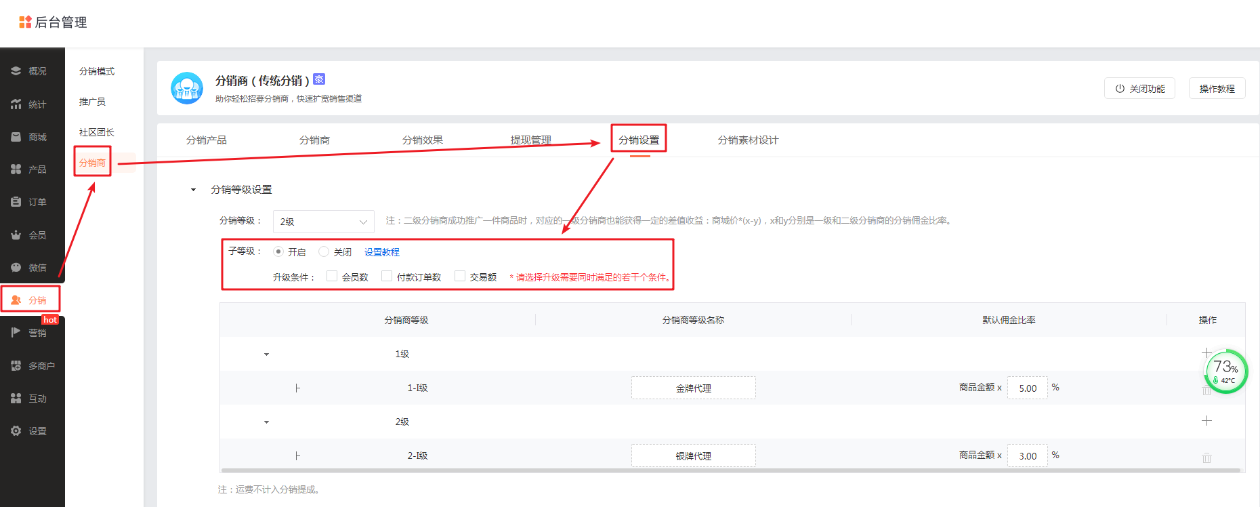This screenshot has height=507, width=1260.
Task: Delete the 2-I级 row with trash icon
Action: coord(1206,458)
